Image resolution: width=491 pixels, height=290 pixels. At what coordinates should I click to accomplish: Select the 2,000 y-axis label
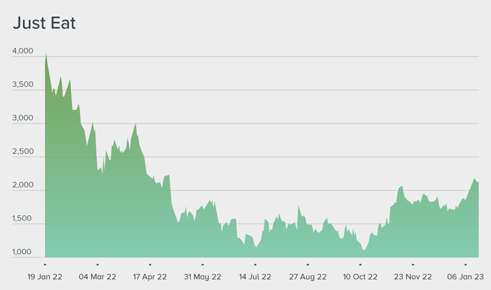coord(22,185)
